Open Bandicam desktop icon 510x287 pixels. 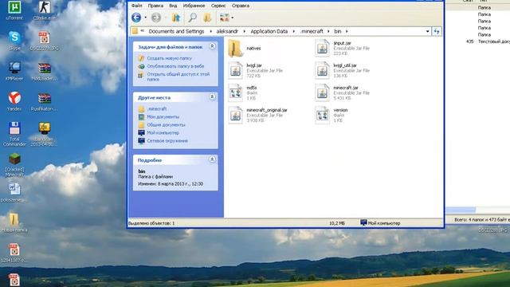[x=45, y=134]
